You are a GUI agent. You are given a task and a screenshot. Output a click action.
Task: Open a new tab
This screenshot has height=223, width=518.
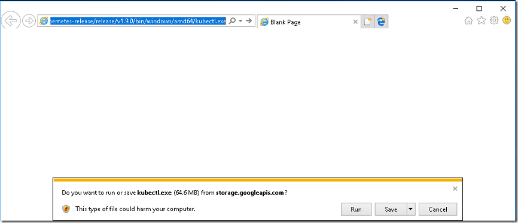pyautogui.click(x=368, y=22)
